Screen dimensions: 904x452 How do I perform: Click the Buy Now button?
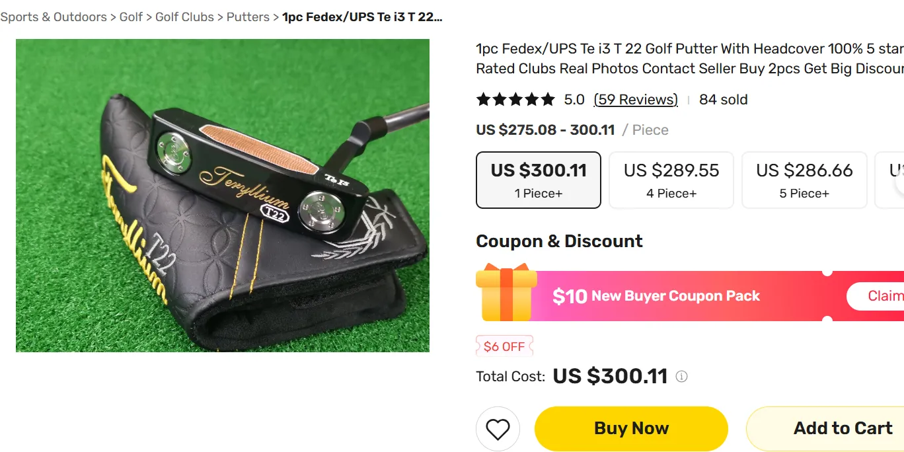click(631, 429)
